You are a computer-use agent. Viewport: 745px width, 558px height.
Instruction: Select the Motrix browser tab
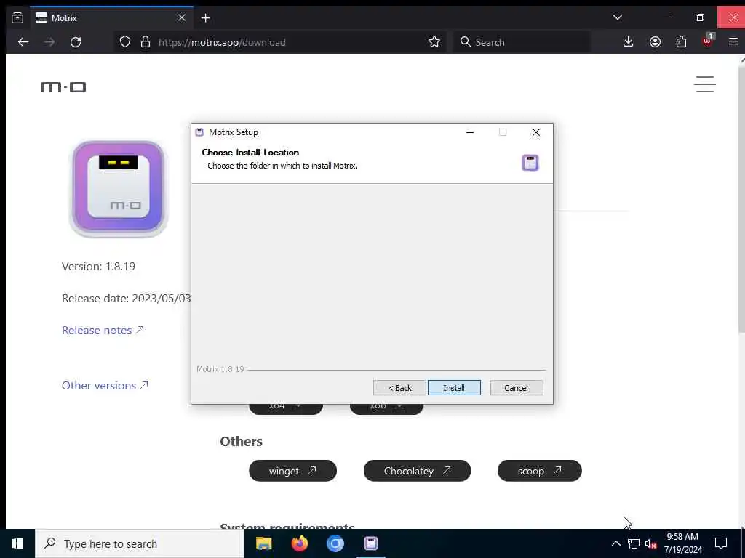click(111, 18)
